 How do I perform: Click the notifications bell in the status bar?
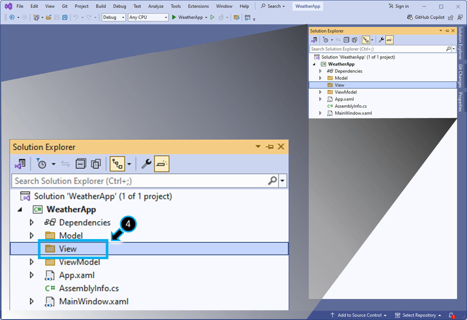[451, 315]
